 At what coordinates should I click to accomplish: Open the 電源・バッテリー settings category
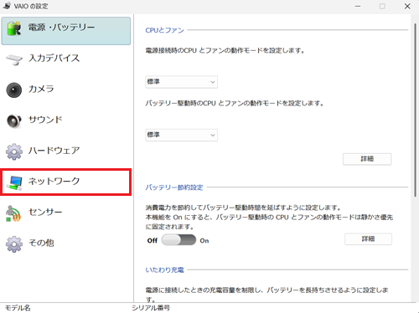[66, 31]
